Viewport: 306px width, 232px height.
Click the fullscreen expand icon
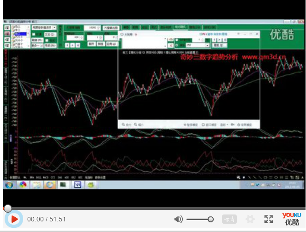pyautogui.click(x=269, y=219)
